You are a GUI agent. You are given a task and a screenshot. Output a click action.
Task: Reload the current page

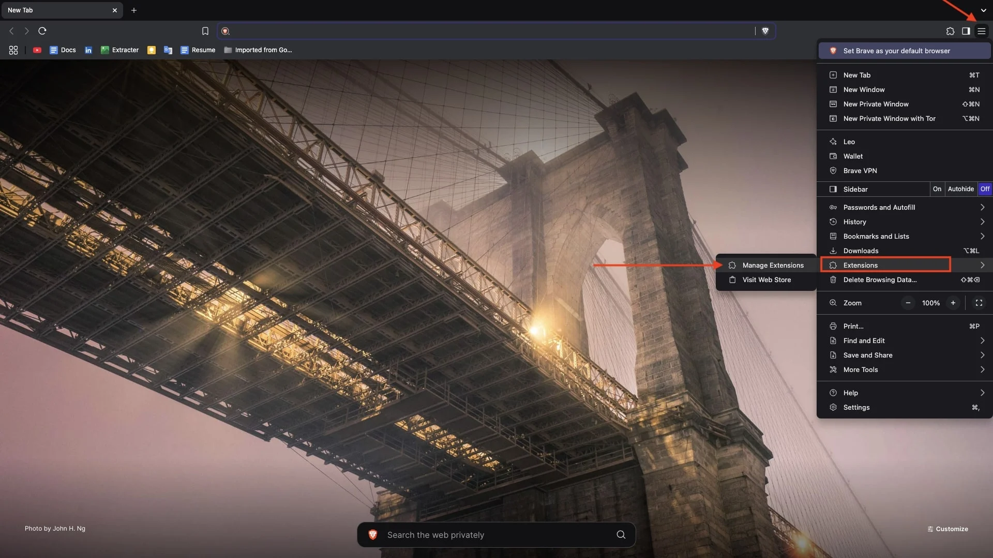42,31
